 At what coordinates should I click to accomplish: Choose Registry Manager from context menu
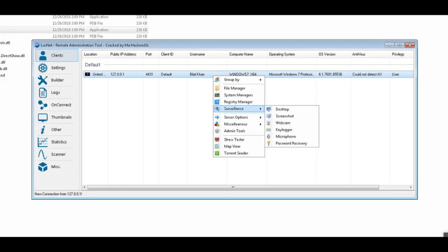pyautogui.click(x=239, y=102)
